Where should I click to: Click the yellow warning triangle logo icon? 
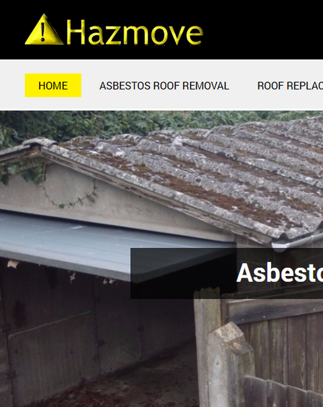point(44,29)
